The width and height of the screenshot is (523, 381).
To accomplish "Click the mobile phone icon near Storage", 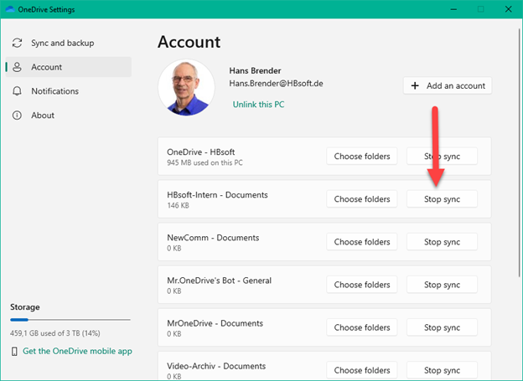I will 14,351.
